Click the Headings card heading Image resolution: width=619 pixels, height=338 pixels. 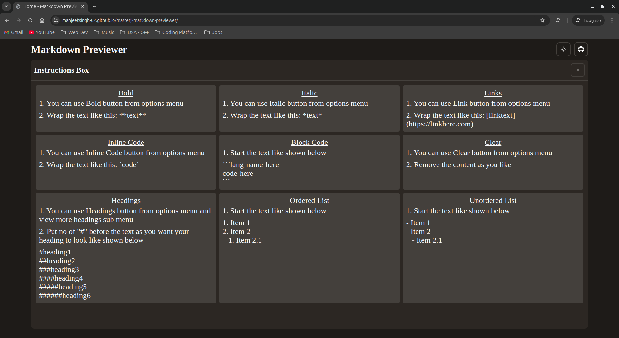click(x=126, y=200)
